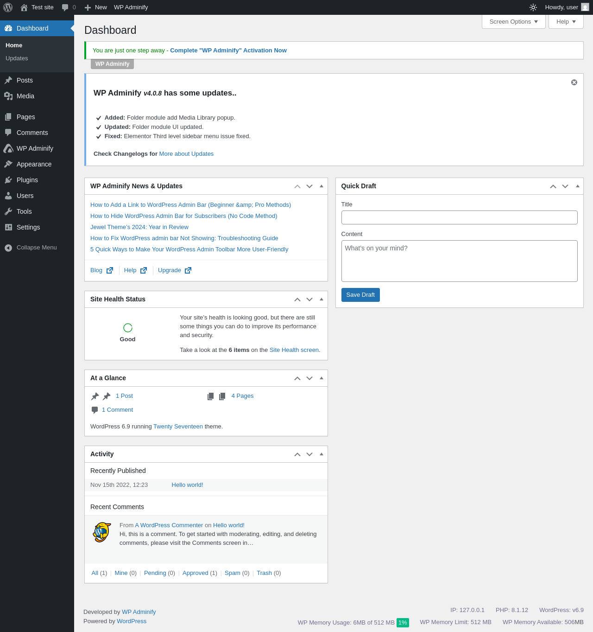Image resolution: width=593 pixels, height=632 pixels.
Task: Toggle the light/dark mode sun icon
Action: click(533, 7)
